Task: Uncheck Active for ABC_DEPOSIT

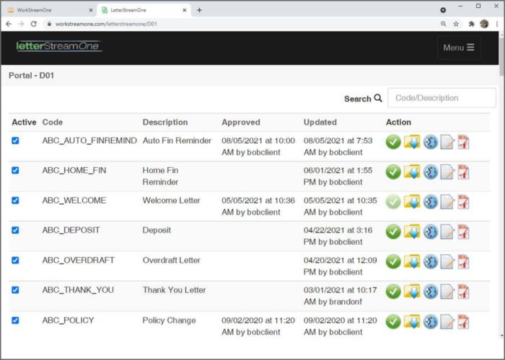Action: click(x=15, y=230)
